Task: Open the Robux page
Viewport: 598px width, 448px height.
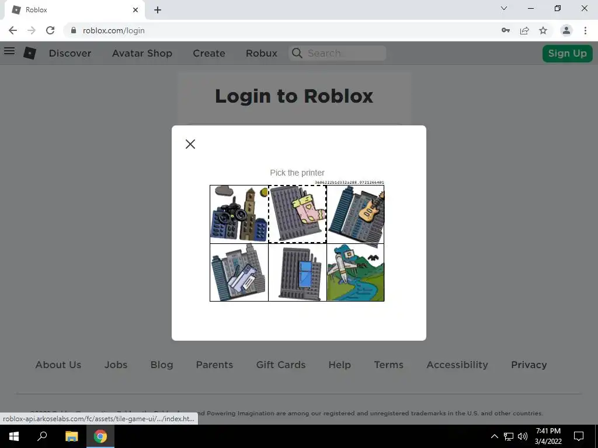Action: [262, 53]
